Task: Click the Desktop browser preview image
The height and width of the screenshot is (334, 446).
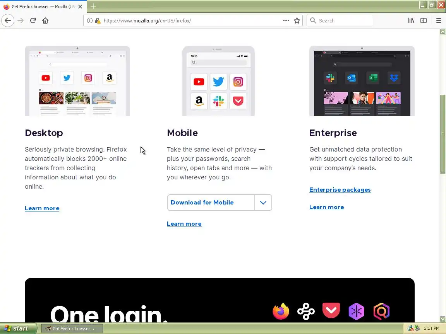Action: [77, 81]
